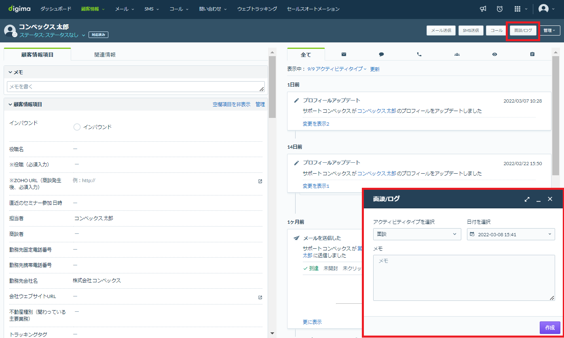The height and width of the screenshot is (338, 564).
Task: Select the 顧客情報項目 tab
Action: pyautogui.click(x=37, y=54)
